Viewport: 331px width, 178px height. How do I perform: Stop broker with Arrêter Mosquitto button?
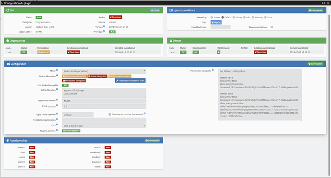tap(97, 76)
